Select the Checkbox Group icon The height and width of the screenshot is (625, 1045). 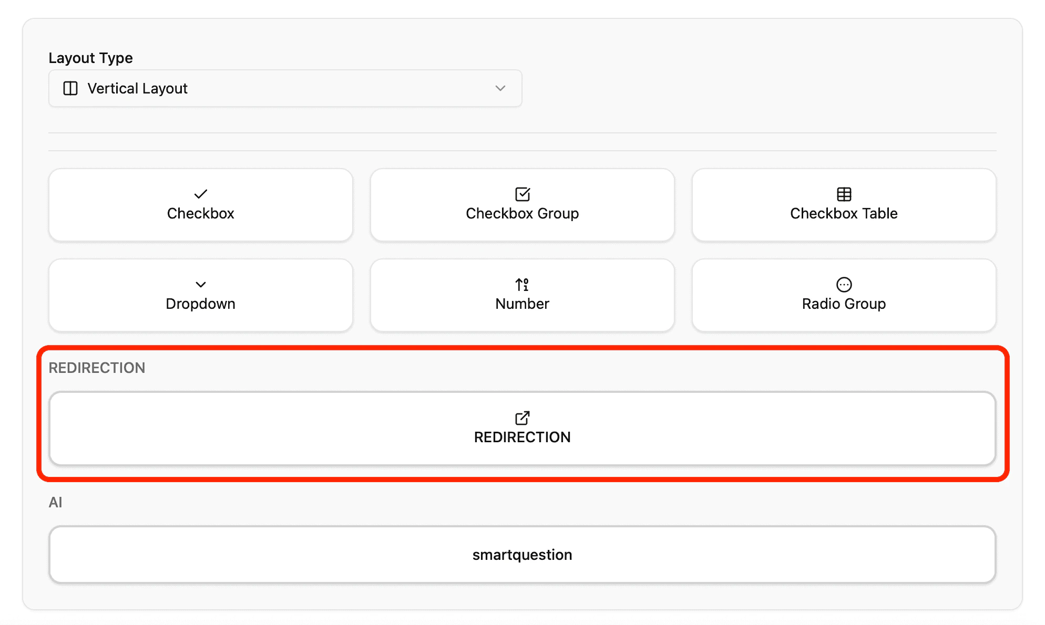[522, 194]
